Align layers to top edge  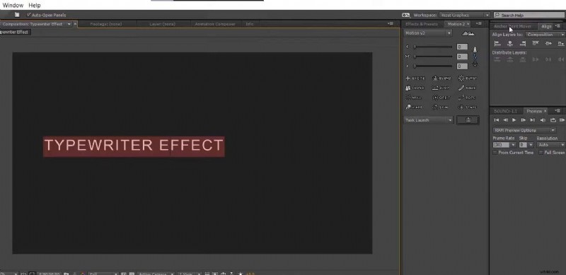(x=536, y=44)
